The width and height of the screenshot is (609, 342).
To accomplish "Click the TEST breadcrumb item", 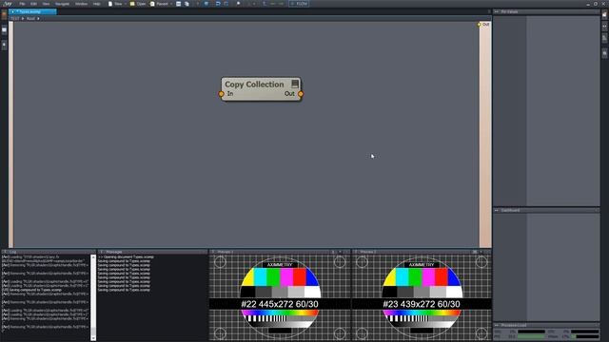I will 15,18.
